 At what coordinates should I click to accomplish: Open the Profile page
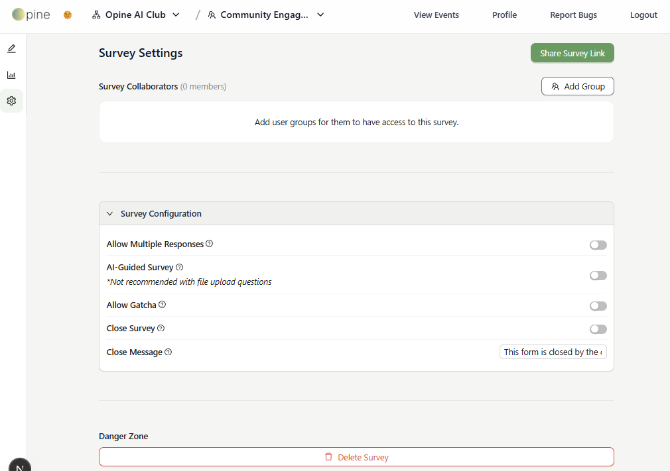tap(504, 15)
